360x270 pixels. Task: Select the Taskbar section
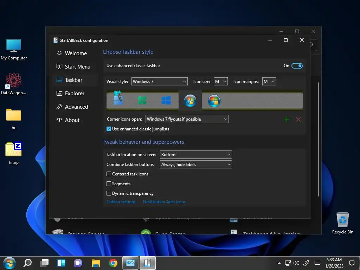(x=76, y=80)
